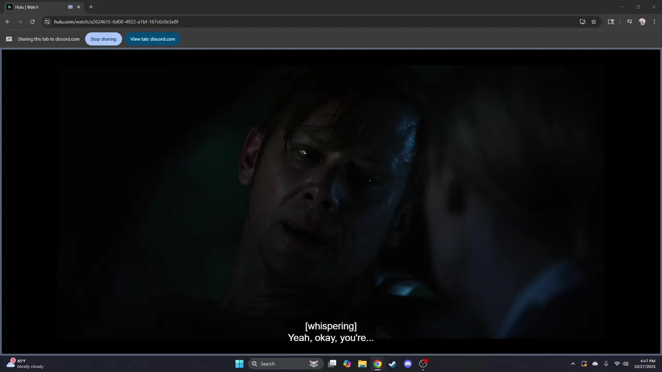The height and width of the screenshot is (372, 662).
Task: Go back to the previous page
Action: [7, 22]
